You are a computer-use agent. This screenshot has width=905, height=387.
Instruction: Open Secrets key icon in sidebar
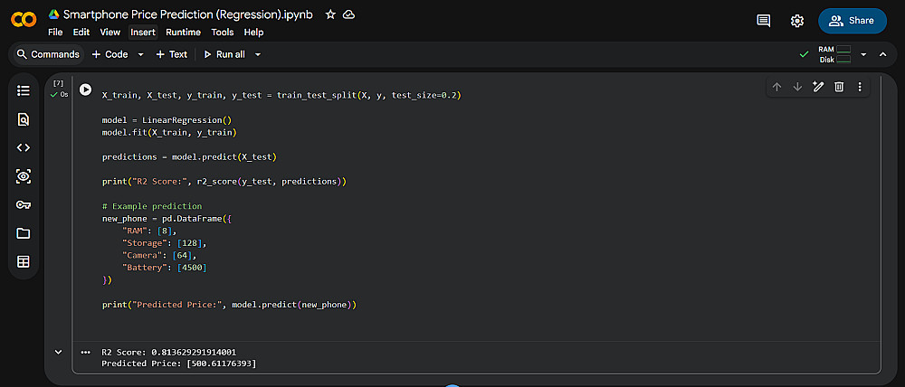tap(24, 204)
